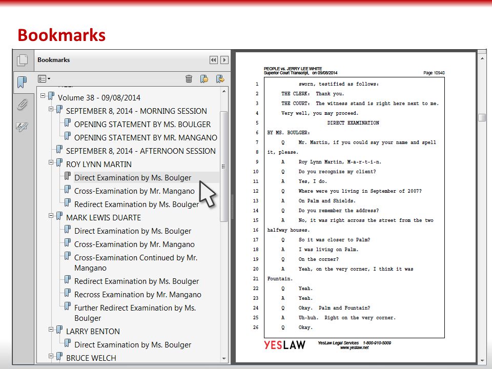Click the right arrow button in Bookmarks header
This screenshot has height=369, width=492.
[224, 60]
